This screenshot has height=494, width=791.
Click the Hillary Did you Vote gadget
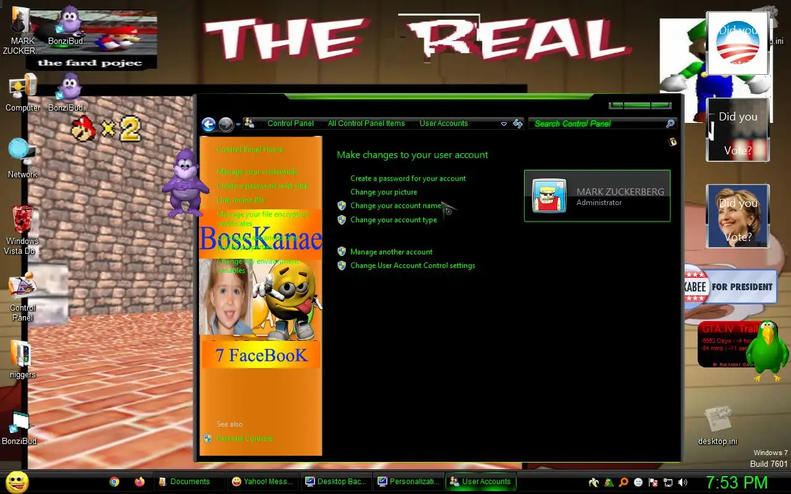737,216
